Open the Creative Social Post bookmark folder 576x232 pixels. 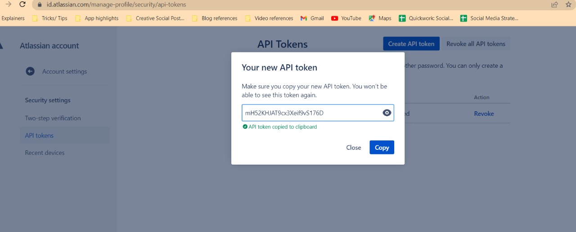[x=155, y=18]
